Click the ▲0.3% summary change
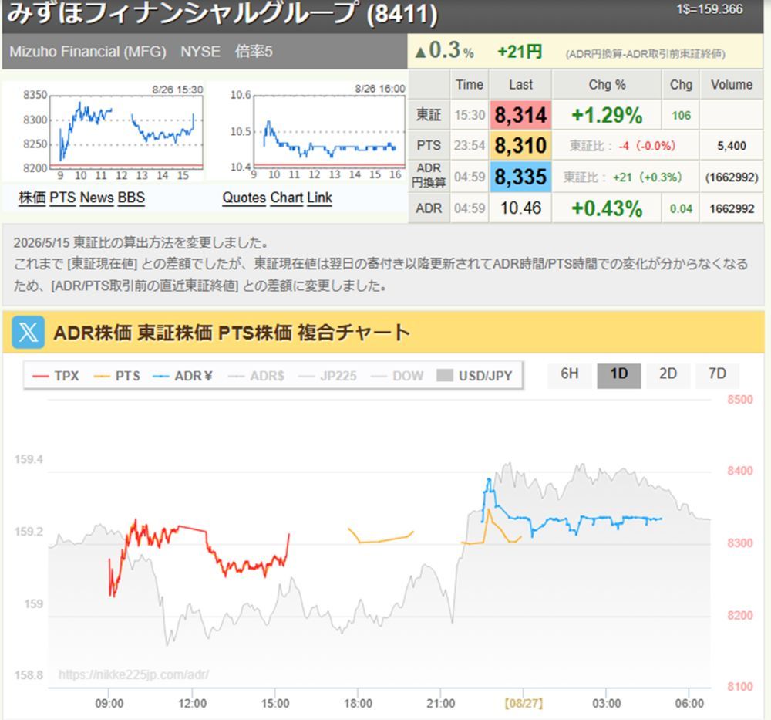The width and height of the screenshot is (771, 720). [444, 51]
